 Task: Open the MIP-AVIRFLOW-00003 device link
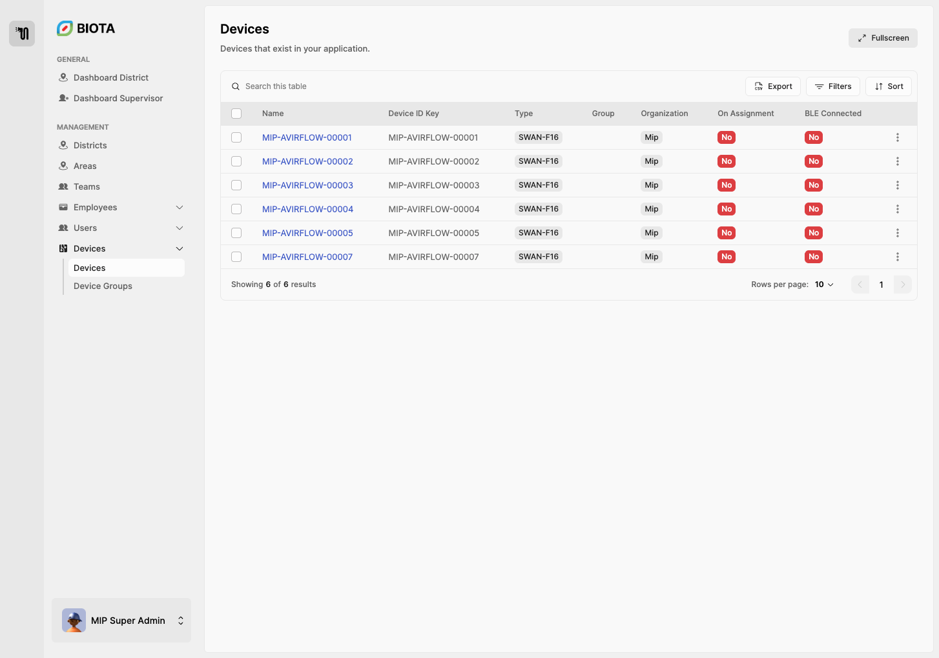(x=307, y=185)
